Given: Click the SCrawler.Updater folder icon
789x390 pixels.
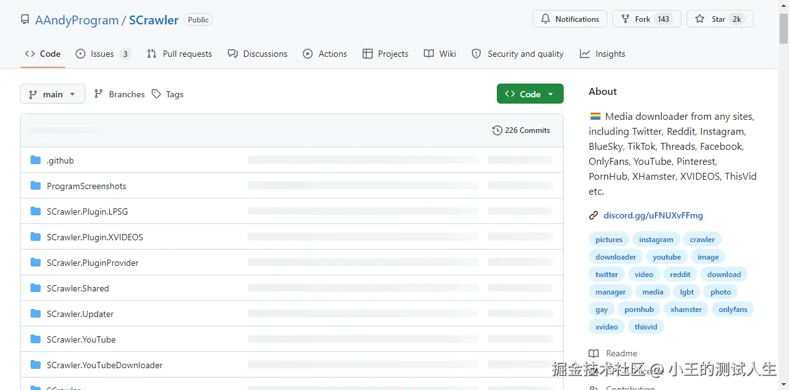Looking at the screenshot, I should coord(36,314).
